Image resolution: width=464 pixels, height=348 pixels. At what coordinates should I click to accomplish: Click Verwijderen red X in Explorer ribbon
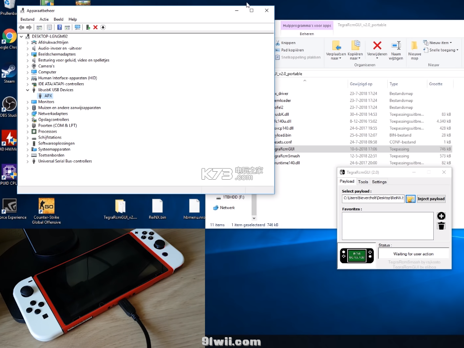click(x=377, y=50)
